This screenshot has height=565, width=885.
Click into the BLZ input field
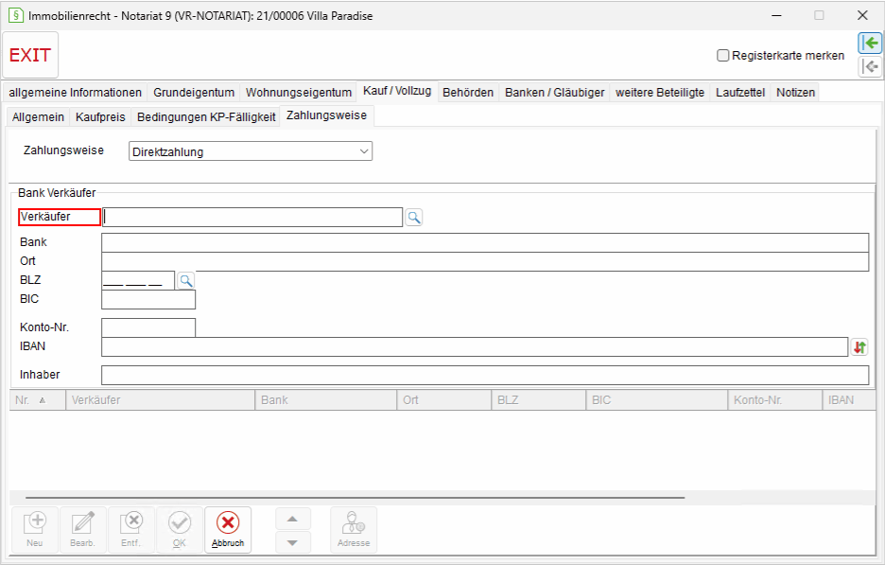pos(138,280)
